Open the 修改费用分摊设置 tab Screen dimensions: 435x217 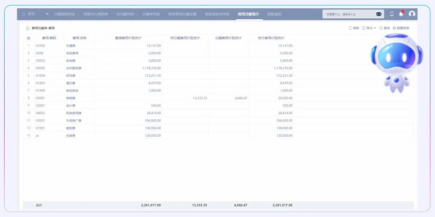click(182, 14)
